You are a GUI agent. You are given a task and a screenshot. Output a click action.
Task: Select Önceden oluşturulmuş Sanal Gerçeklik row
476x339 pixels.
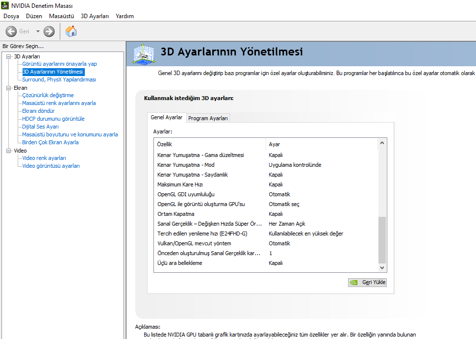point(266,253)
